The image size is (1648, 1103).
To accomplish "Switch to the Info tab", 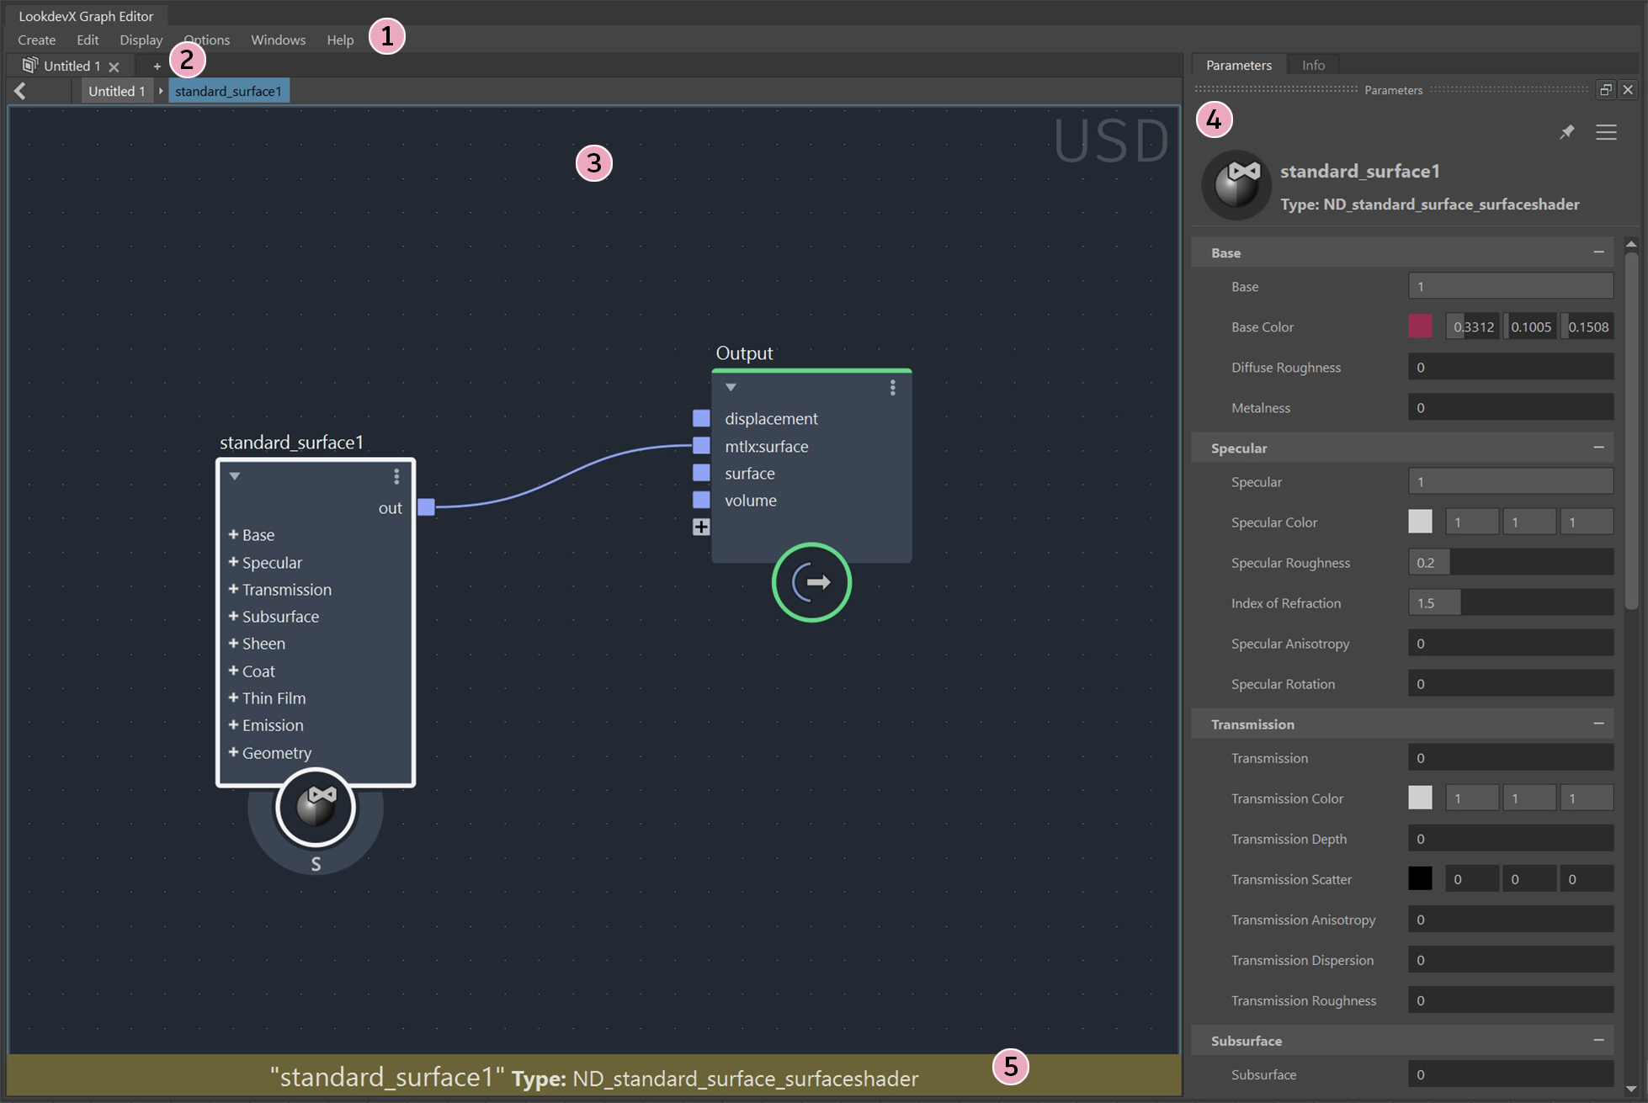I will click(x=1312, y=65).
